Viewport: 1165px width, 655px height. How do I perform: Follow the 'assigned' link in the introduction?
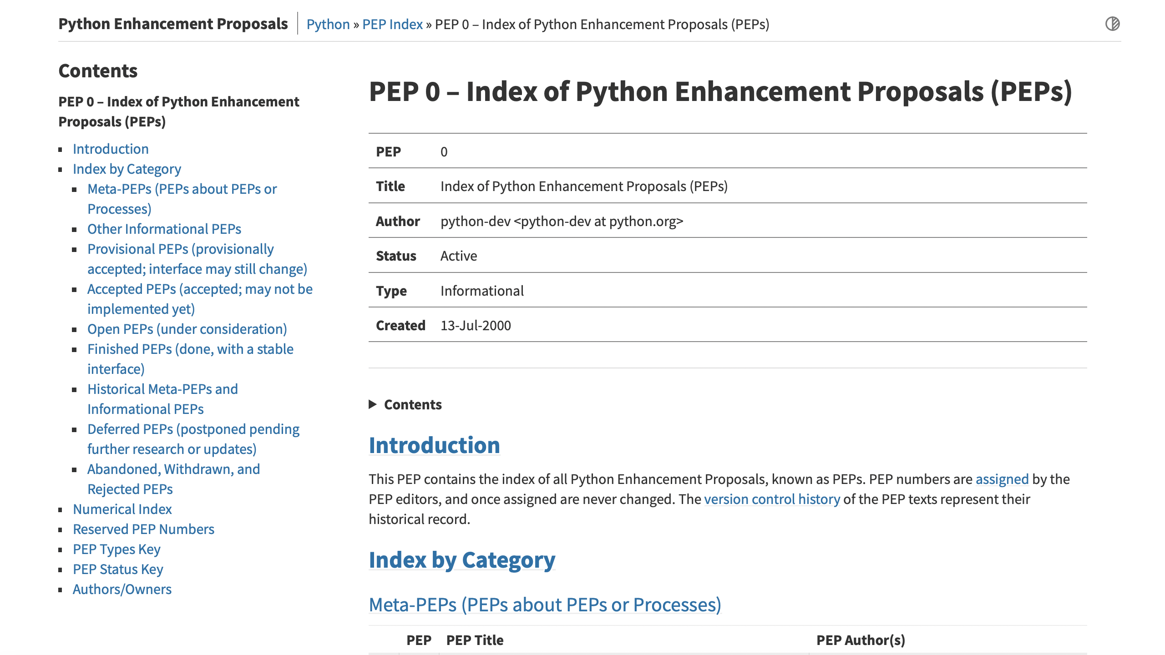pyautogui.click(x=1002, y=479)
